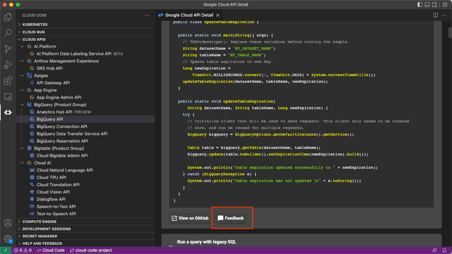452x254 pixels.
Task: Select BigQuery Connection API
Action: 85,126
